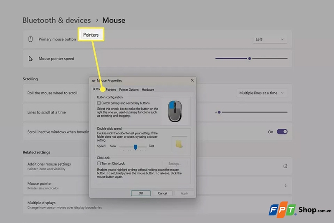Click the Mouse pointer speed cursor icon
Viewport: 334px width, 223px height.
click(30, 59)
